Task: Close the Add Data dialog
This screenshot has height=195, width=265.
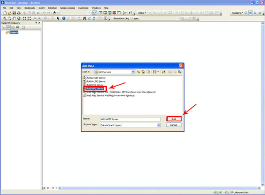Action: point(181,66)
